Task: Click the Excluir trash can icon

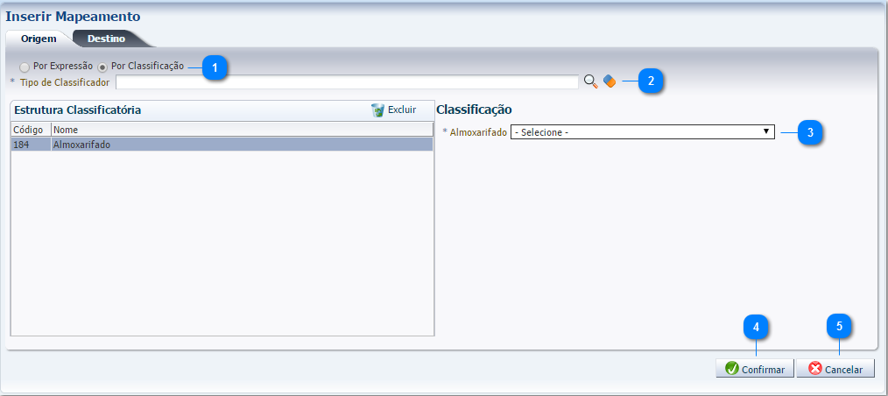Action: pyautogui.click(x=377, y=110)
